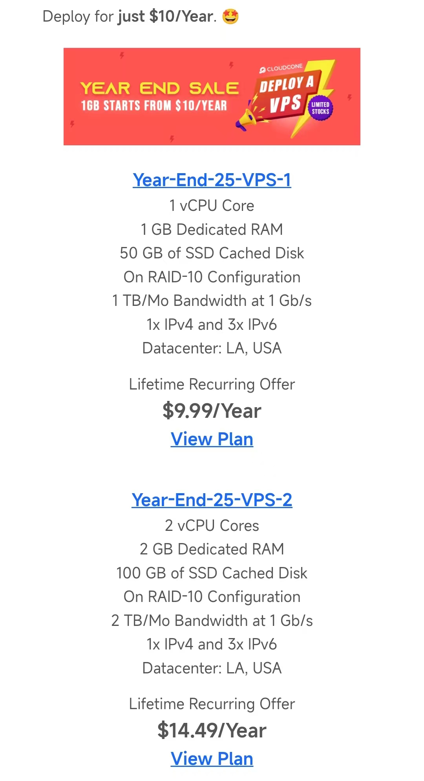Click the 2 TB/Mo Bandwidth line
The height and width of the screenshot is (781, 424).
pos(212,620)
